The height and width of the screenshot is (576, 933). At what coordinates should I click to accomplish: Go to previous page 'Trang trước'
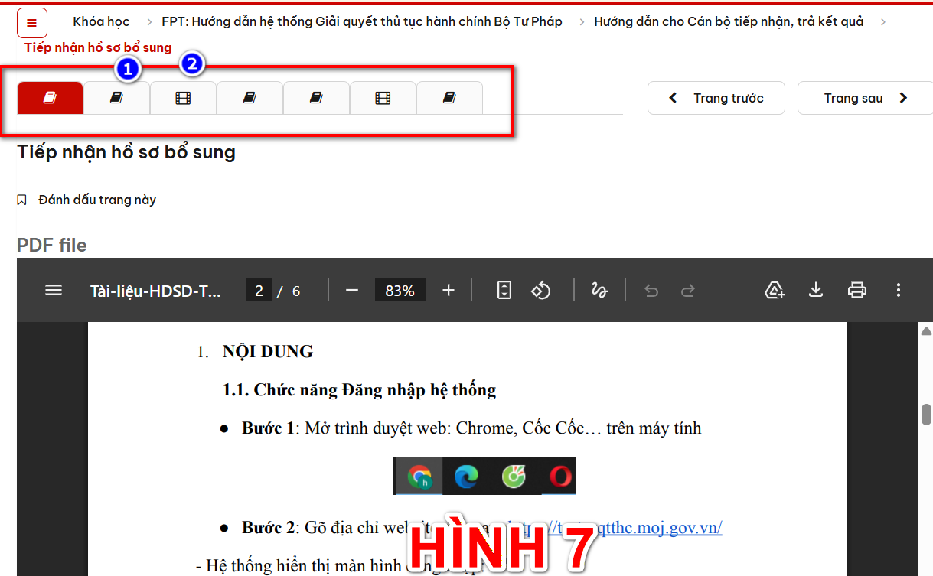coord(716,98)
